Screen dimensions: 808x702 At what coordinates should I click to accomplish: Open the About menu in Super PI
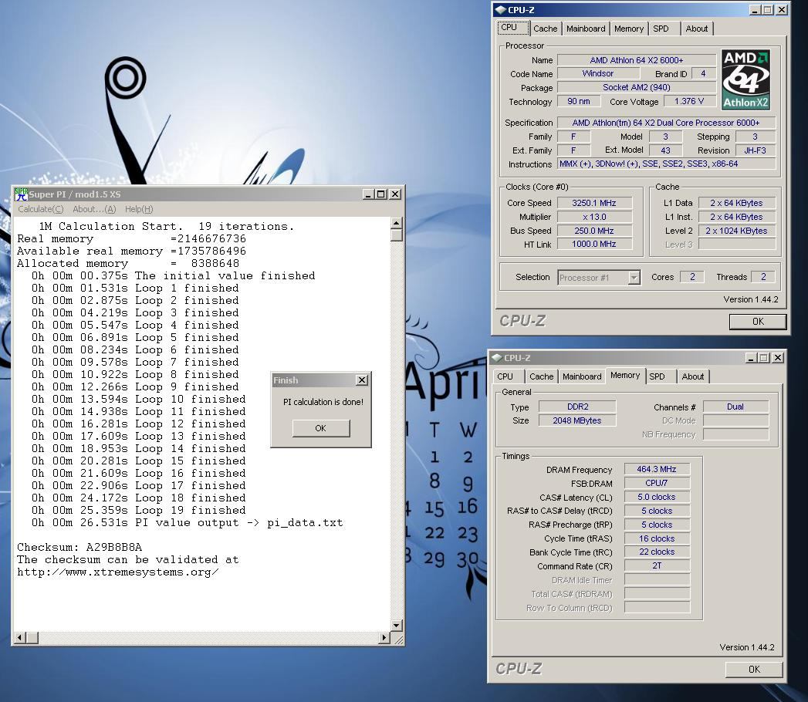click(x=94, y=209)
